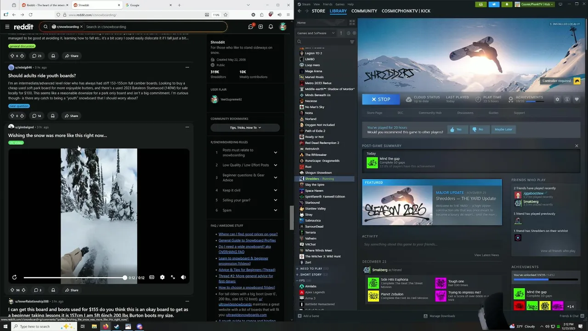Screen dimensions: 588x331
Task: Focus the 'Search in r/snowboarding' field
Action: click(154, 27)
